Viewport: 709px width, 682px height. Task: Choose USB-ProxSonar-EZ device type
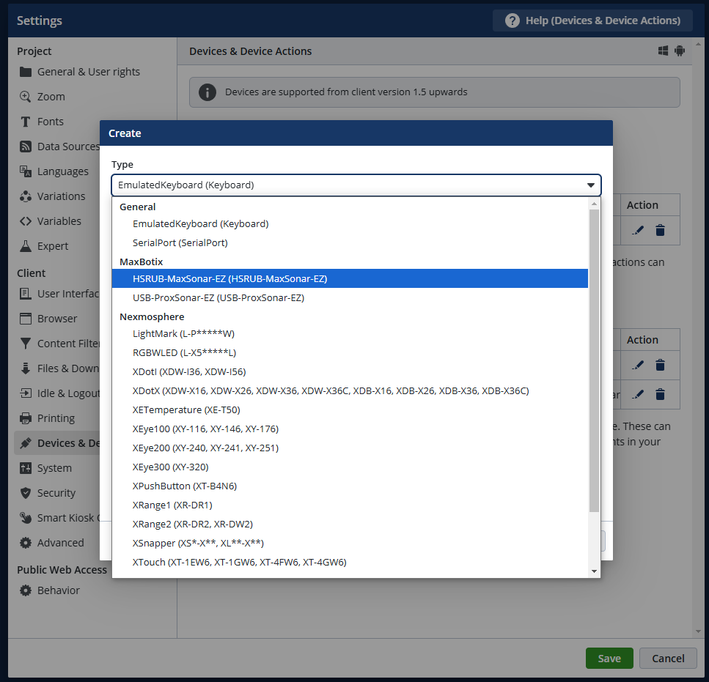tap(218, 298)
